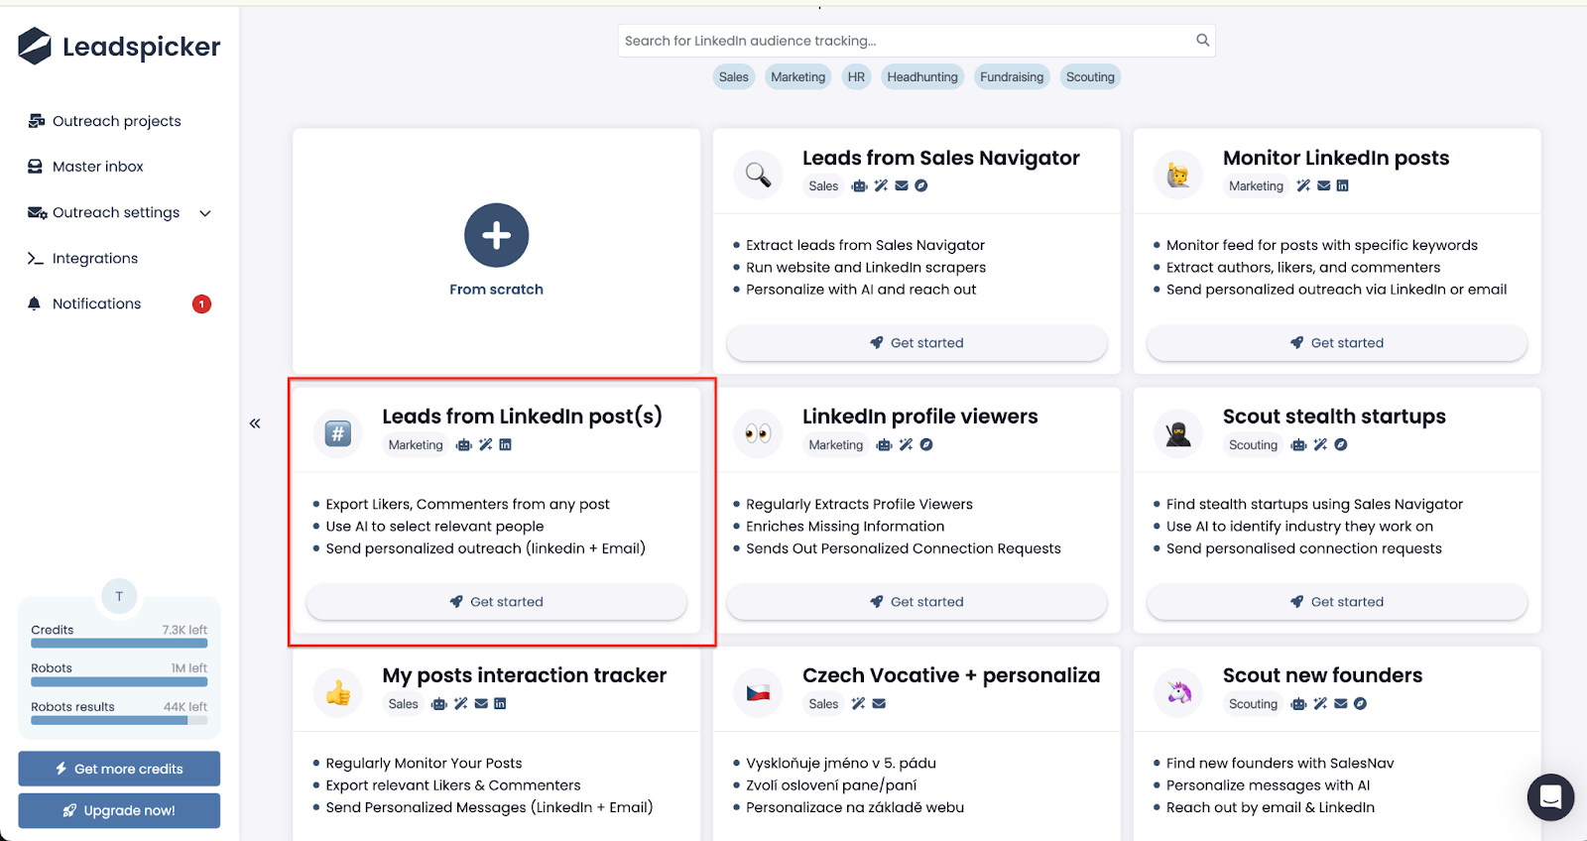
Task: Open the Master inbox
Action: tap(86, 167)
